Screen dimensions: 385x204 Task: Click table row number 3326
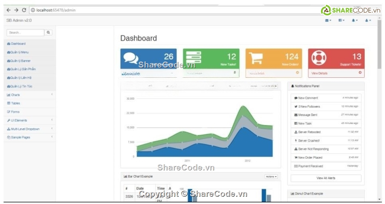coord(129,196)
